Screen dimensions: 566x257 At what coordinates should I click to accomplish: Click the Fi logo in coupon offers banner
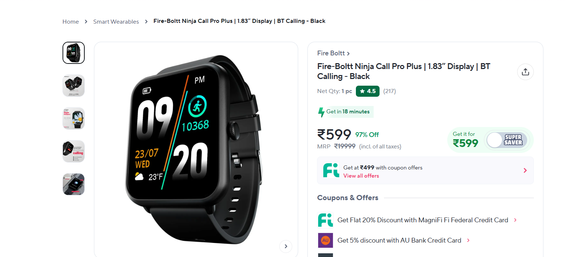pos(331,170)
